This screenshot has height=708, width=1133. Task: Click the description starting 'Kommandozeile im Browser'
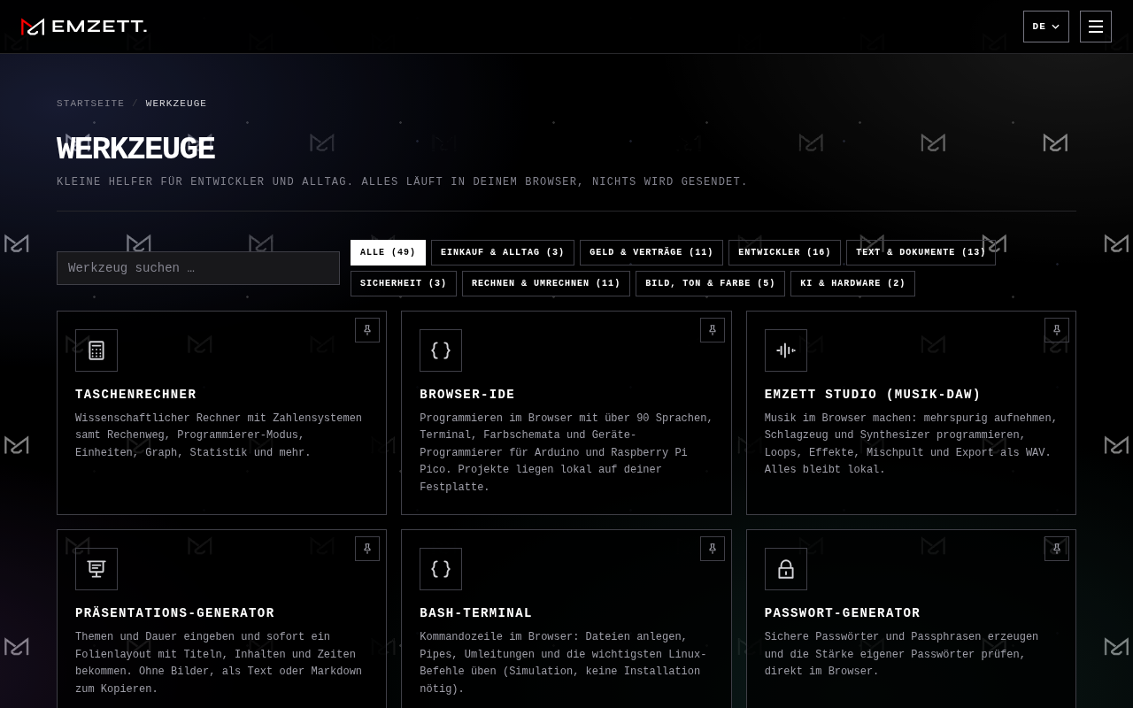tap(563, 663)
